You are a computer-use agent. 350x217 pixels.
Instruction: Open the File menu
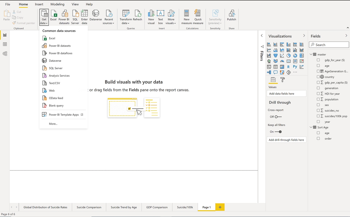pyautogui.click(x=8, y=4)
